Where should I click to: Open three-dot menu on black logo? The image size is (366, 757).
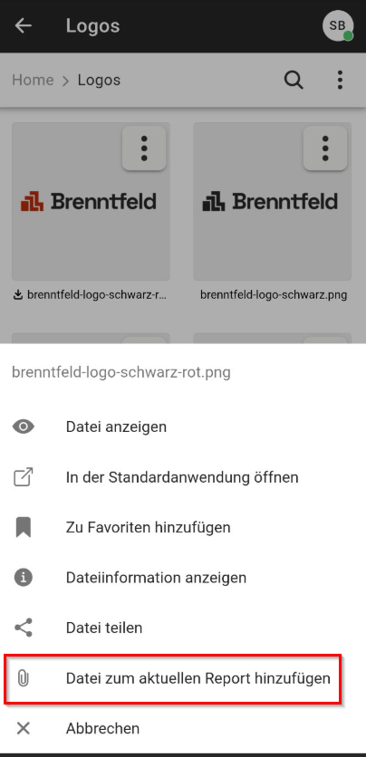click(325, 149)
